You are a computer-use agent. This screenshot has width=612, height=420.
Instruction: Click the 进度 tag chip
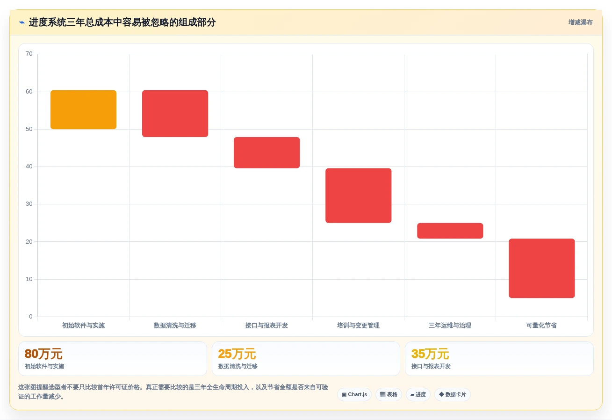[418, 395]
